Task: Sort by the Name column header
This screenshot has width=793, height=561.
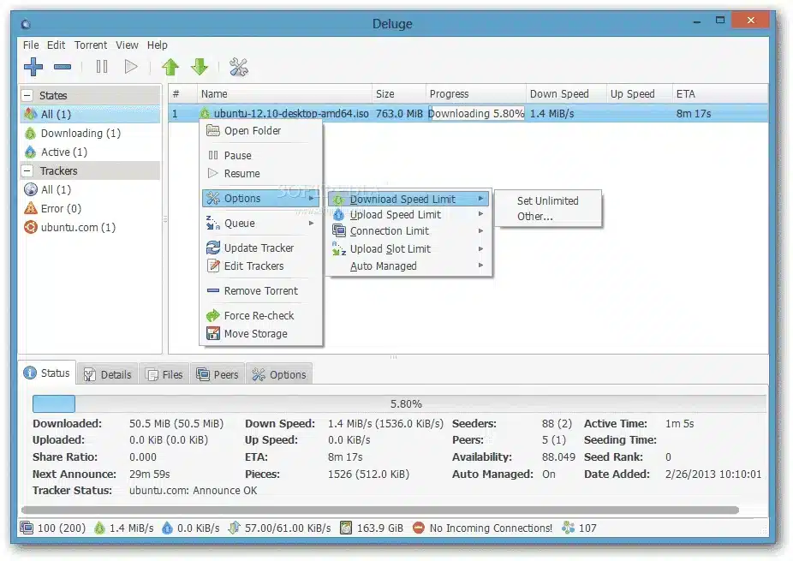Action: point(284,93)
